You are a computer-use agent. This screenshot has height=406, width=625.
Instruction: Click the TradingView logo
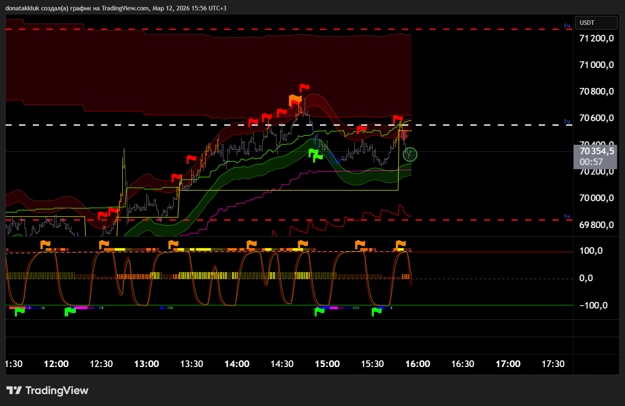coord(47,390)
